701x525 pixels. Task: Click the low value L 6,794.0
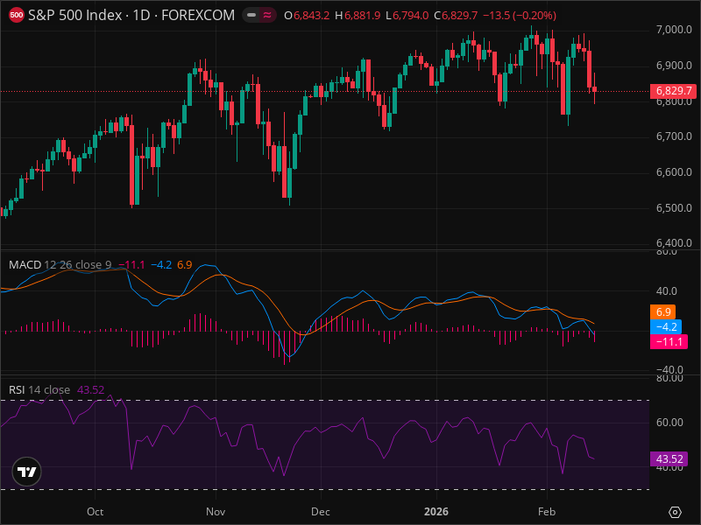coord(407,16)
